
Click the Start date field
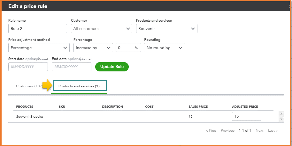click(x=28, y=67)
